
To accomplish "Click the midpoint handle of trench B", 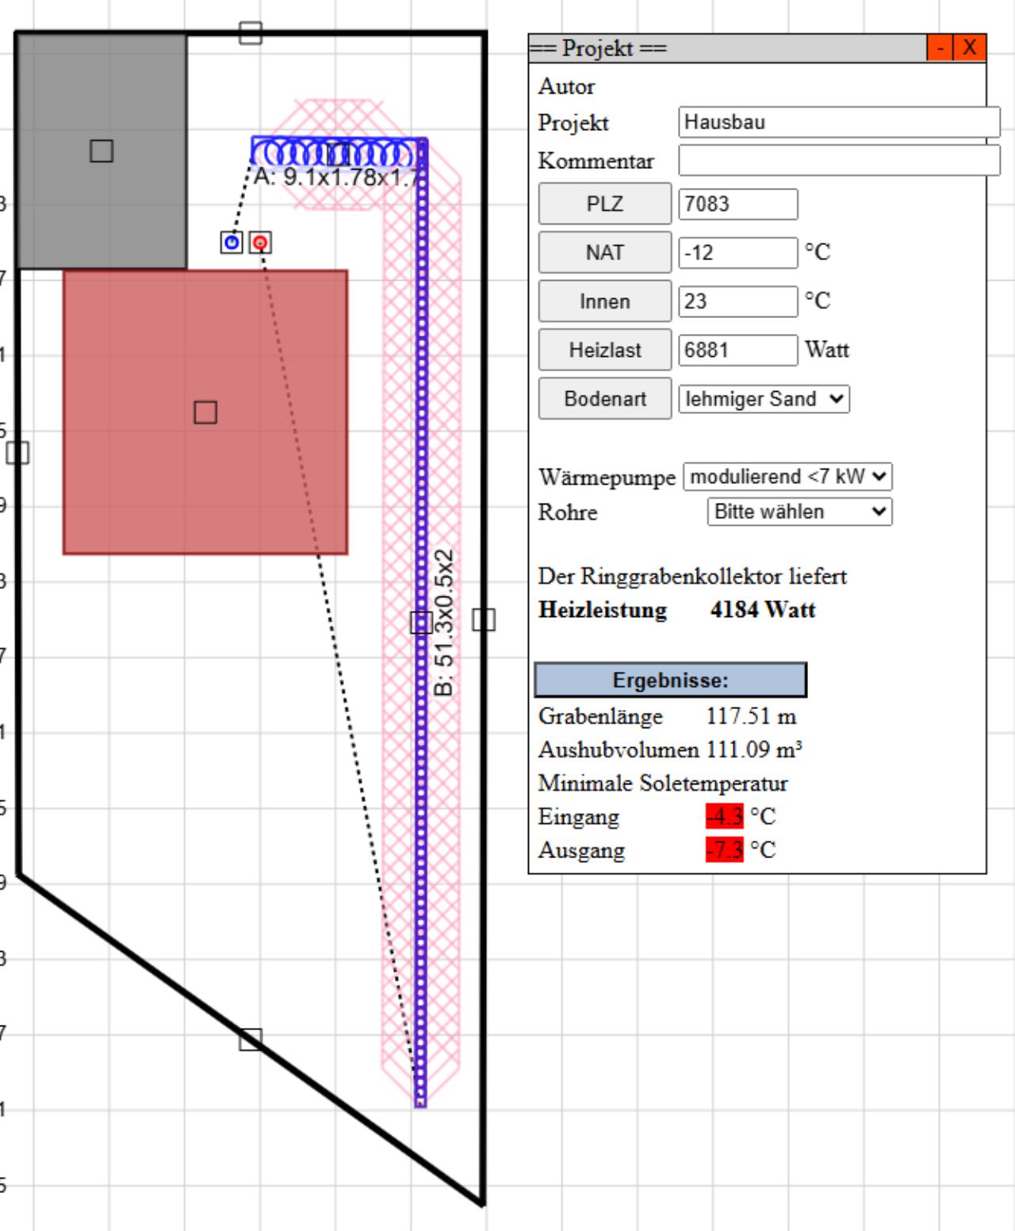I will [421, 623].
